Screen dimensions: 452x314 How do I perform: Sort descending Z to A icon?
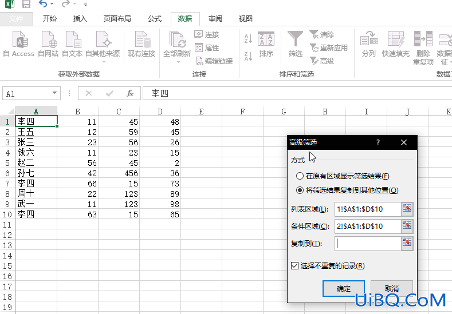pos(248,56)
